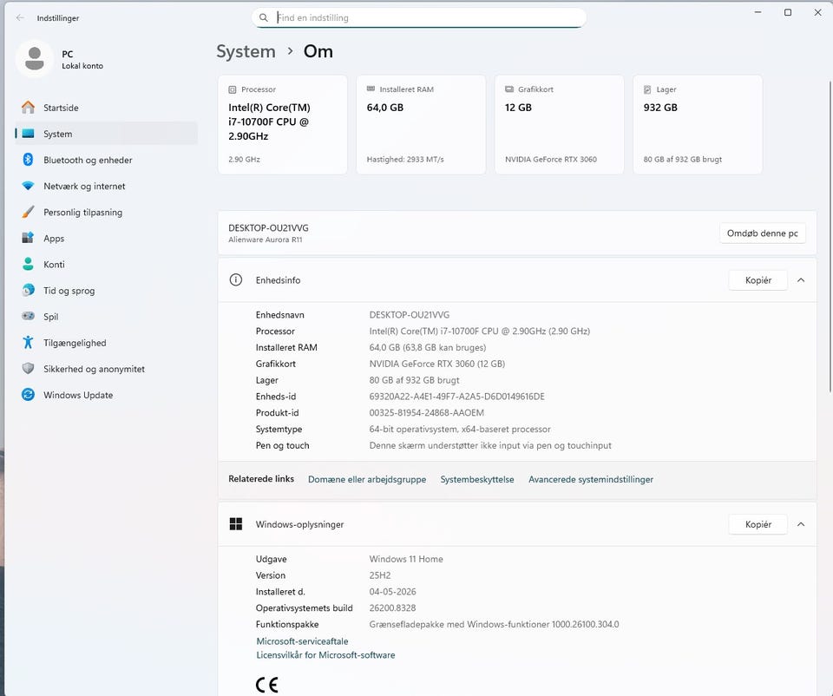Click the Netværk og internet wifi icon
The height and width of the screenshot is (696, 833).
tap(28, 186)
